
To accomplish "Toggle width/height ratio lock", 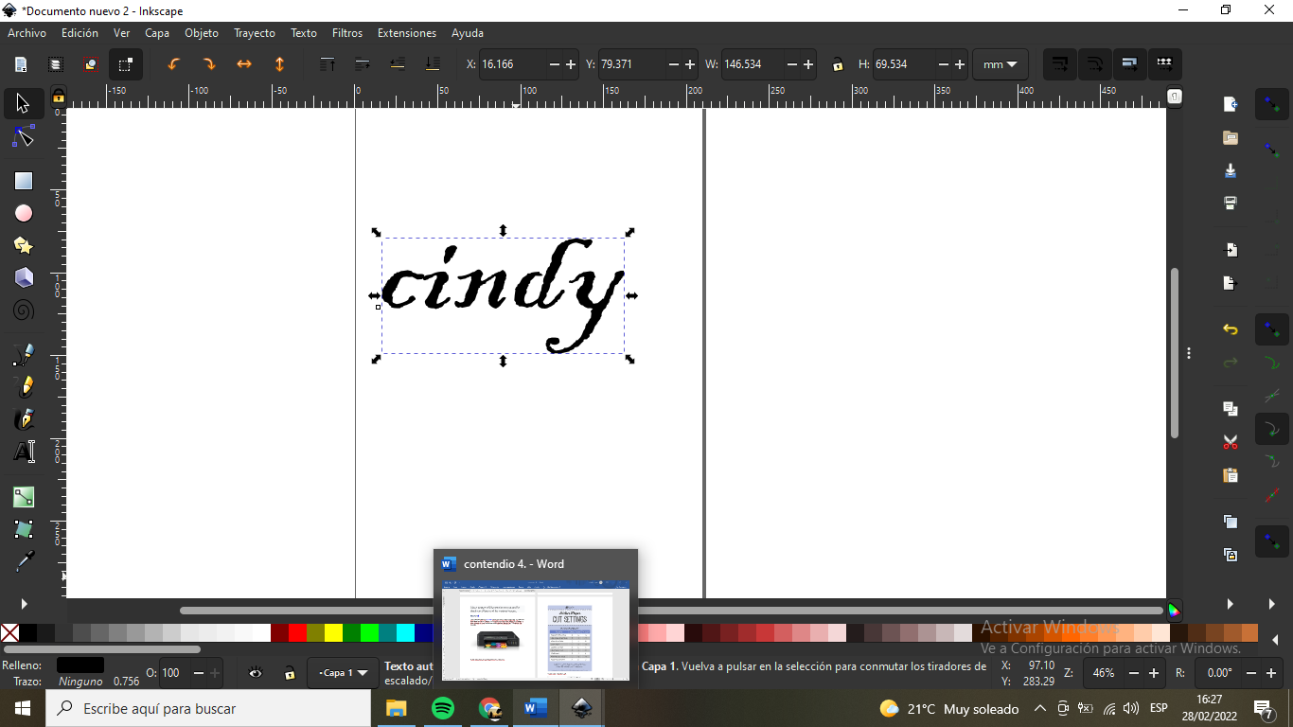I will coord(838,64).
